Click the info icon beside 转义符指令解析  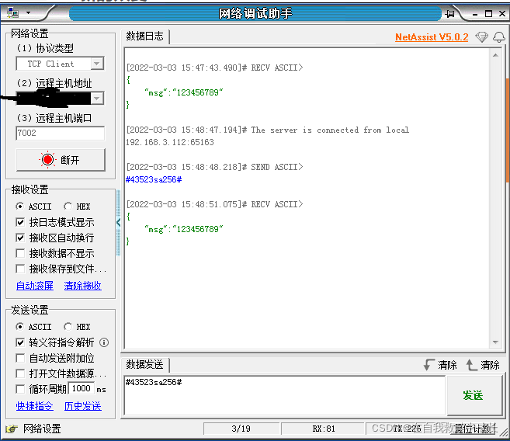click(104, 342)
